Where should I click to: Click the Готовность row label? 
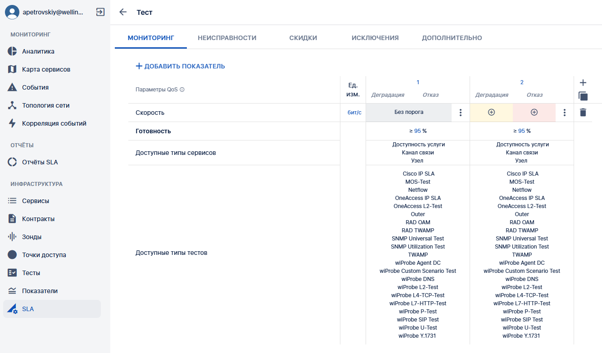tap(153, 131)
